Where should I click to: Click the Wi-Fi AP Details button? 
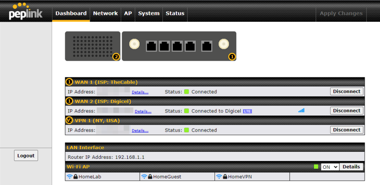point(351,167)
